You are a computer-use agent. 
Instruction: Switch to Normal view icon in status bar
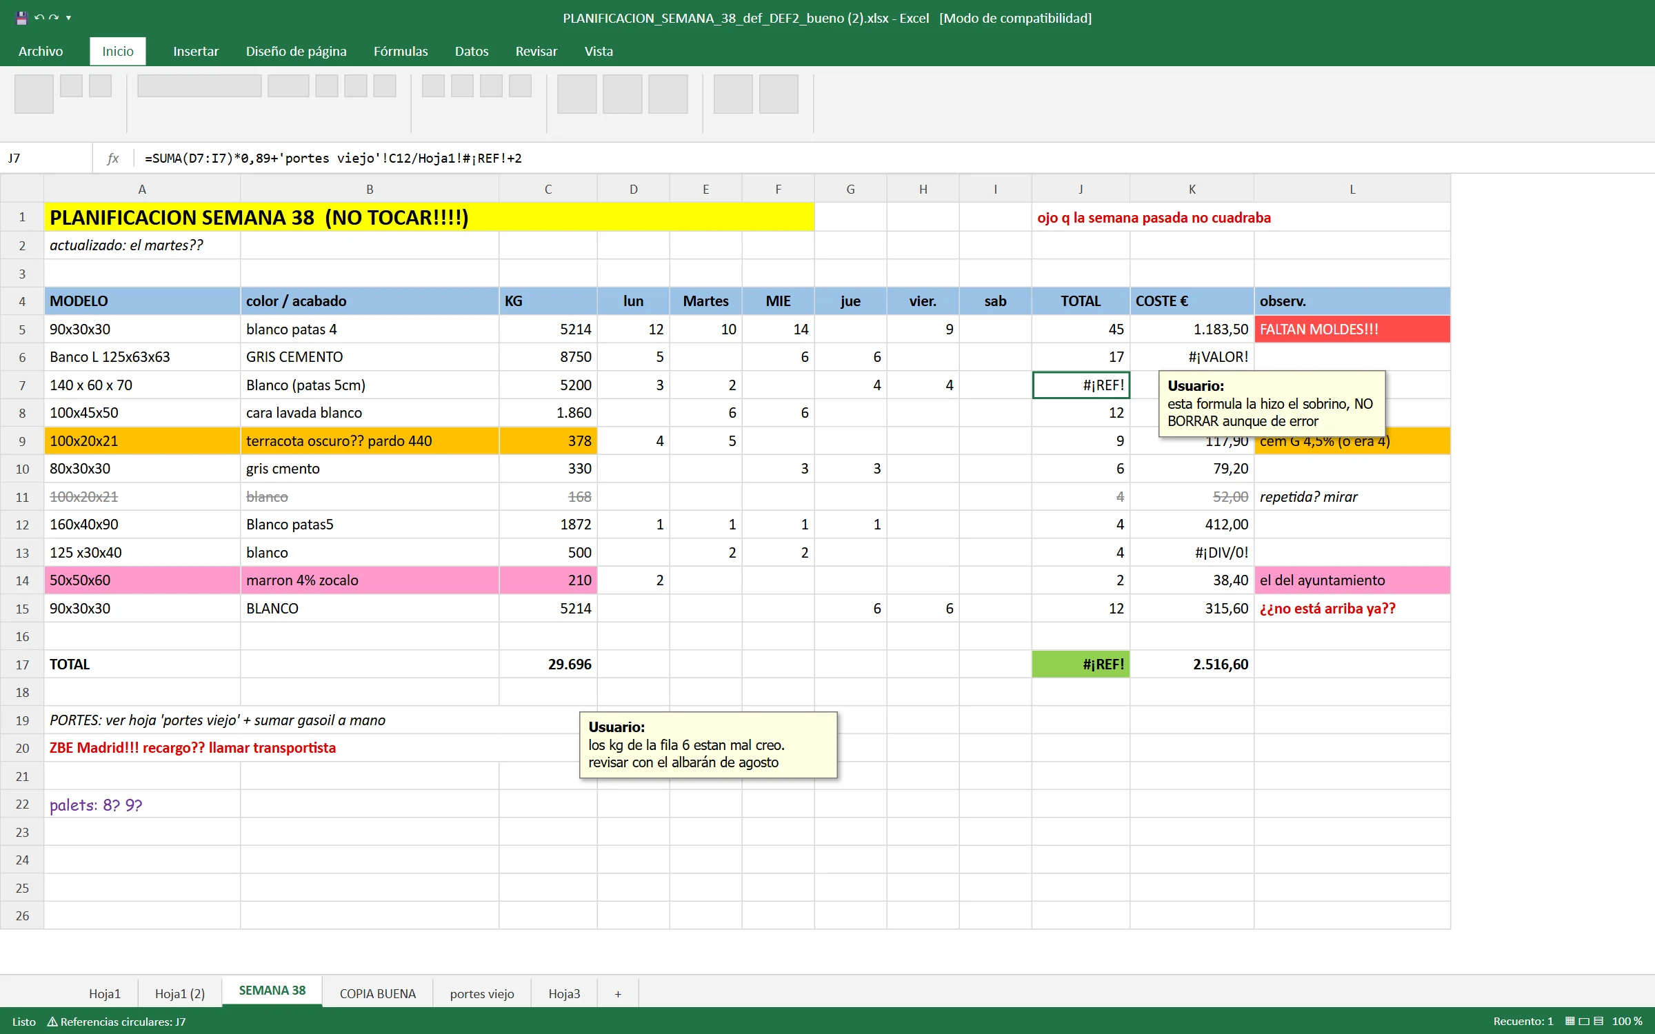click(1570, 1021)
